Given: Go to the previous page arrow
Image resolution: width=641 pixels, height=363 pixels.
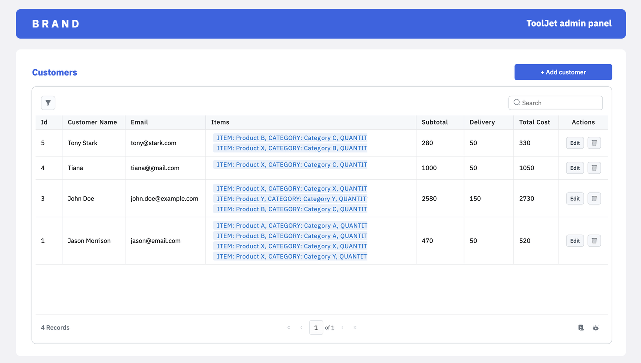Looking at the screenshot, I should click(x=301, y=328).
